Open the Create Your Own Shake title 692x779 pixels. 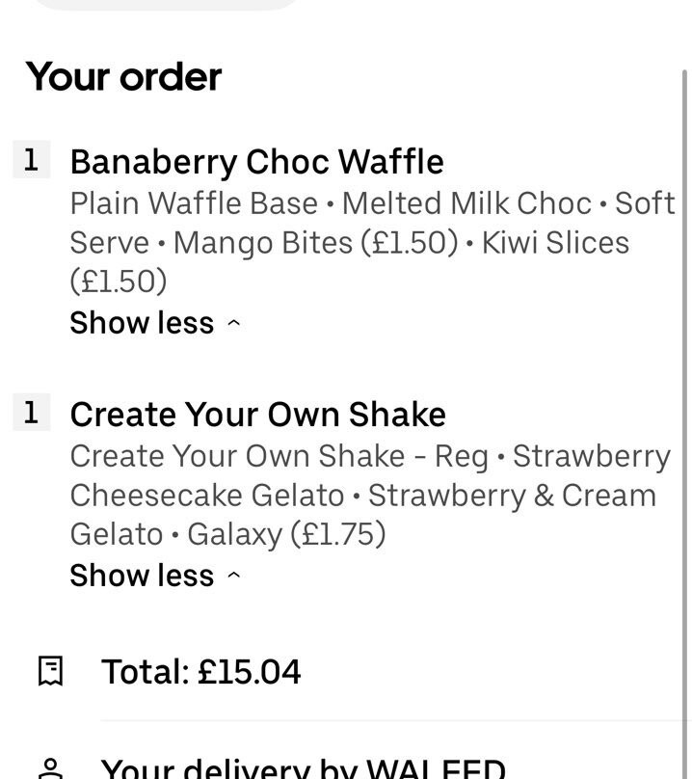257,415
